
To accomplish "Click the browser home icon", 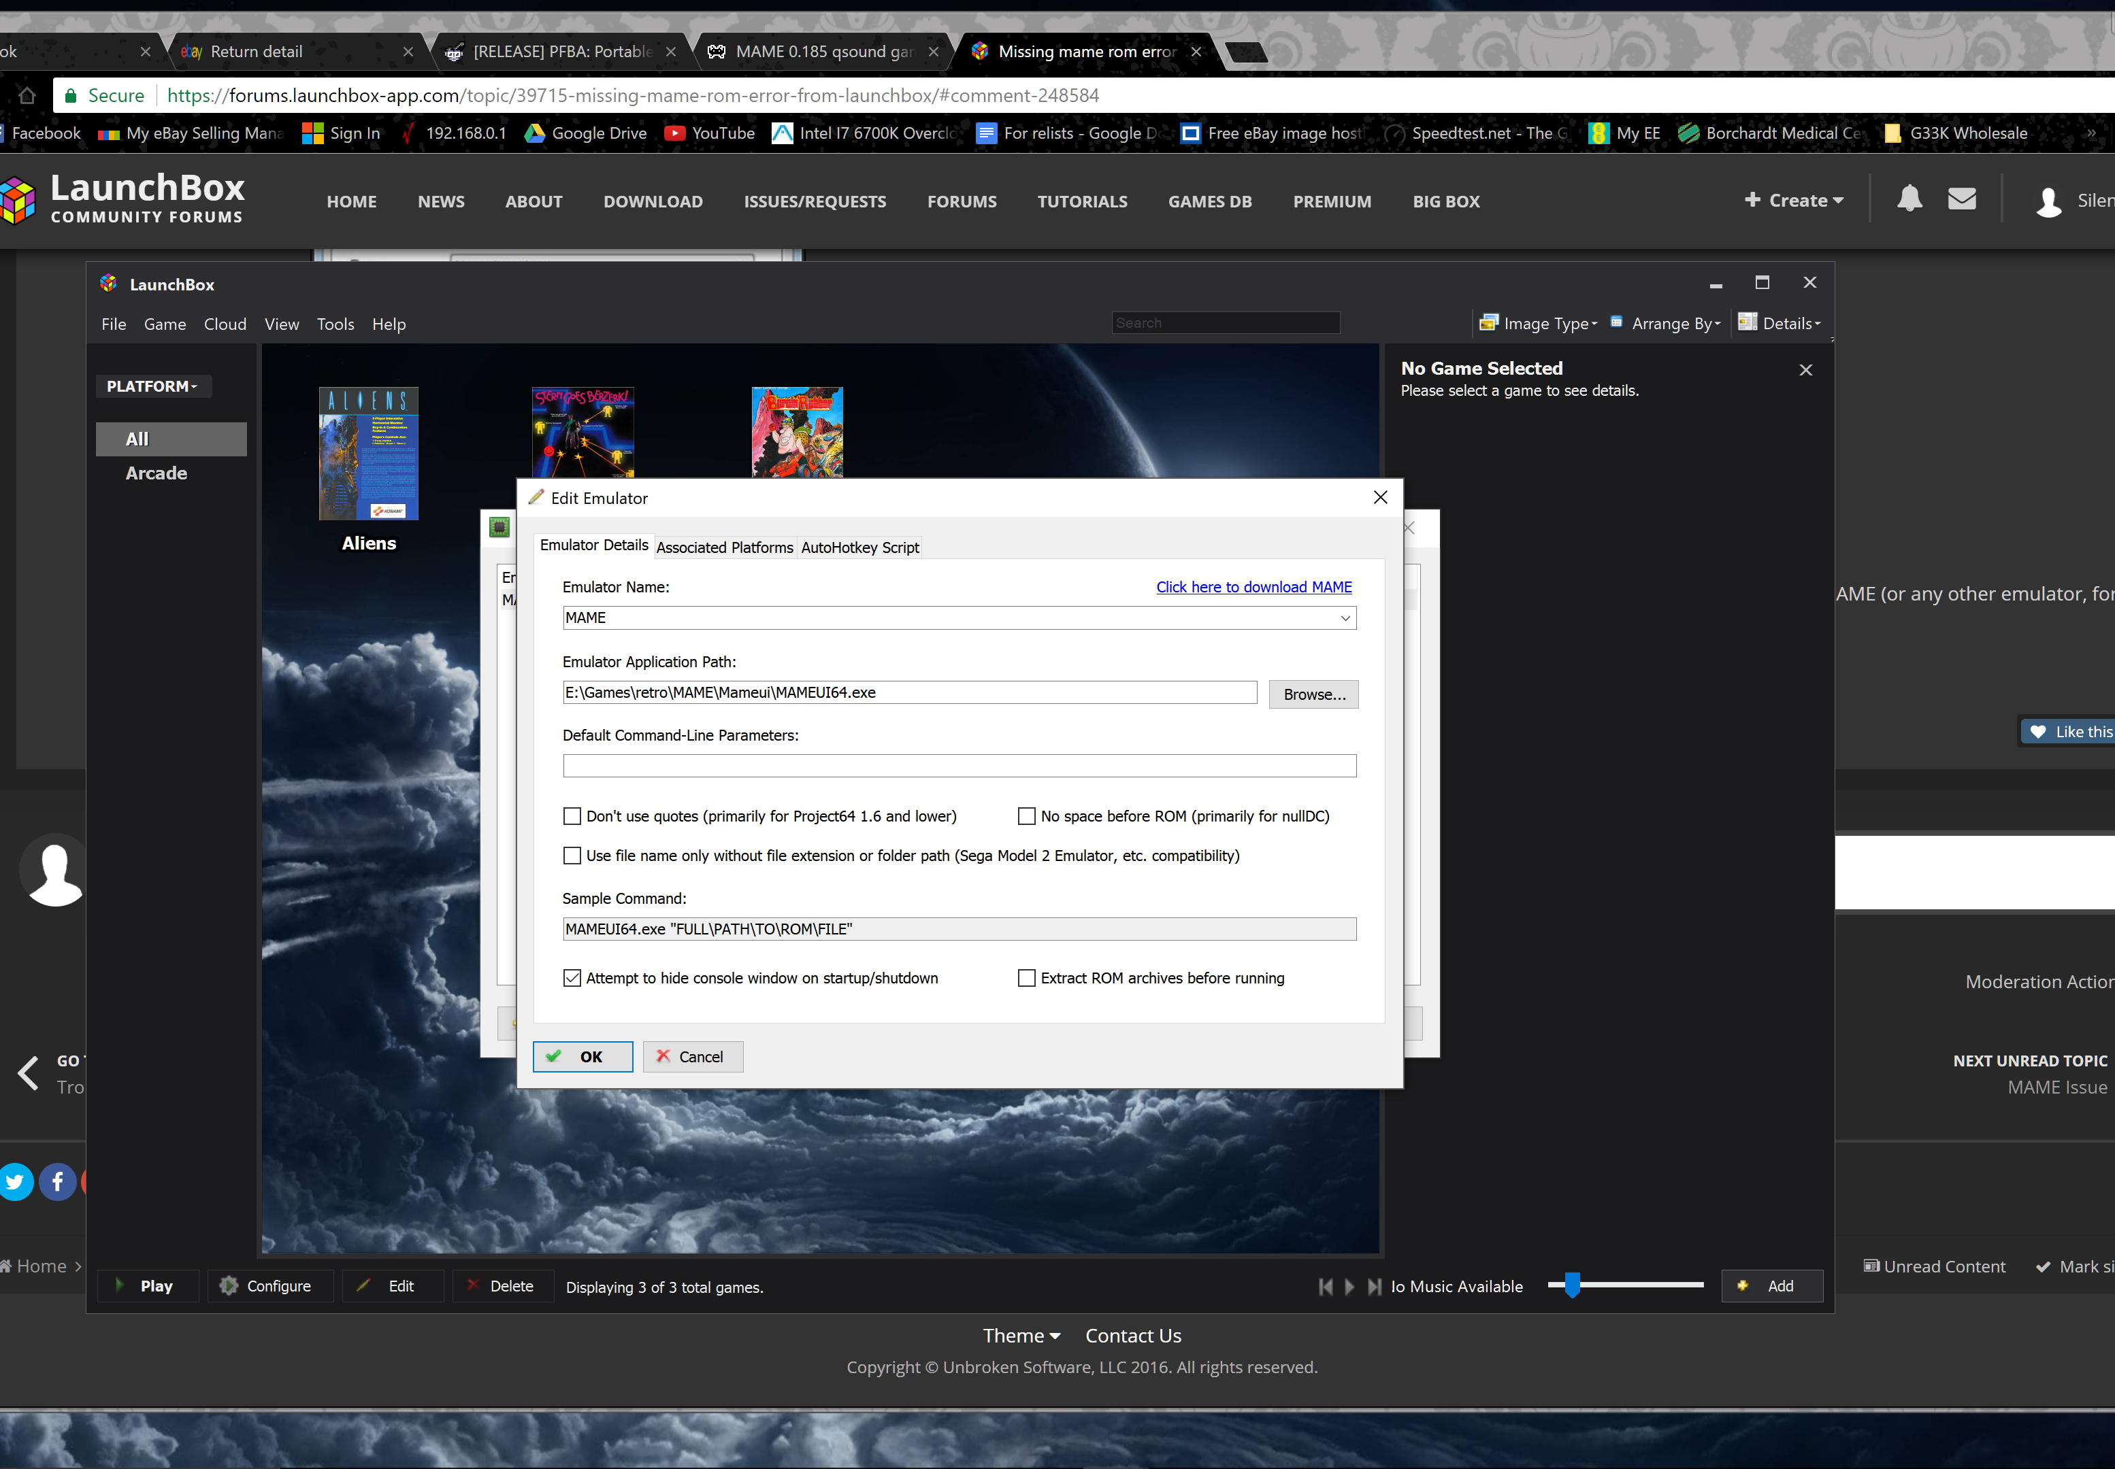I will (27, 96).
